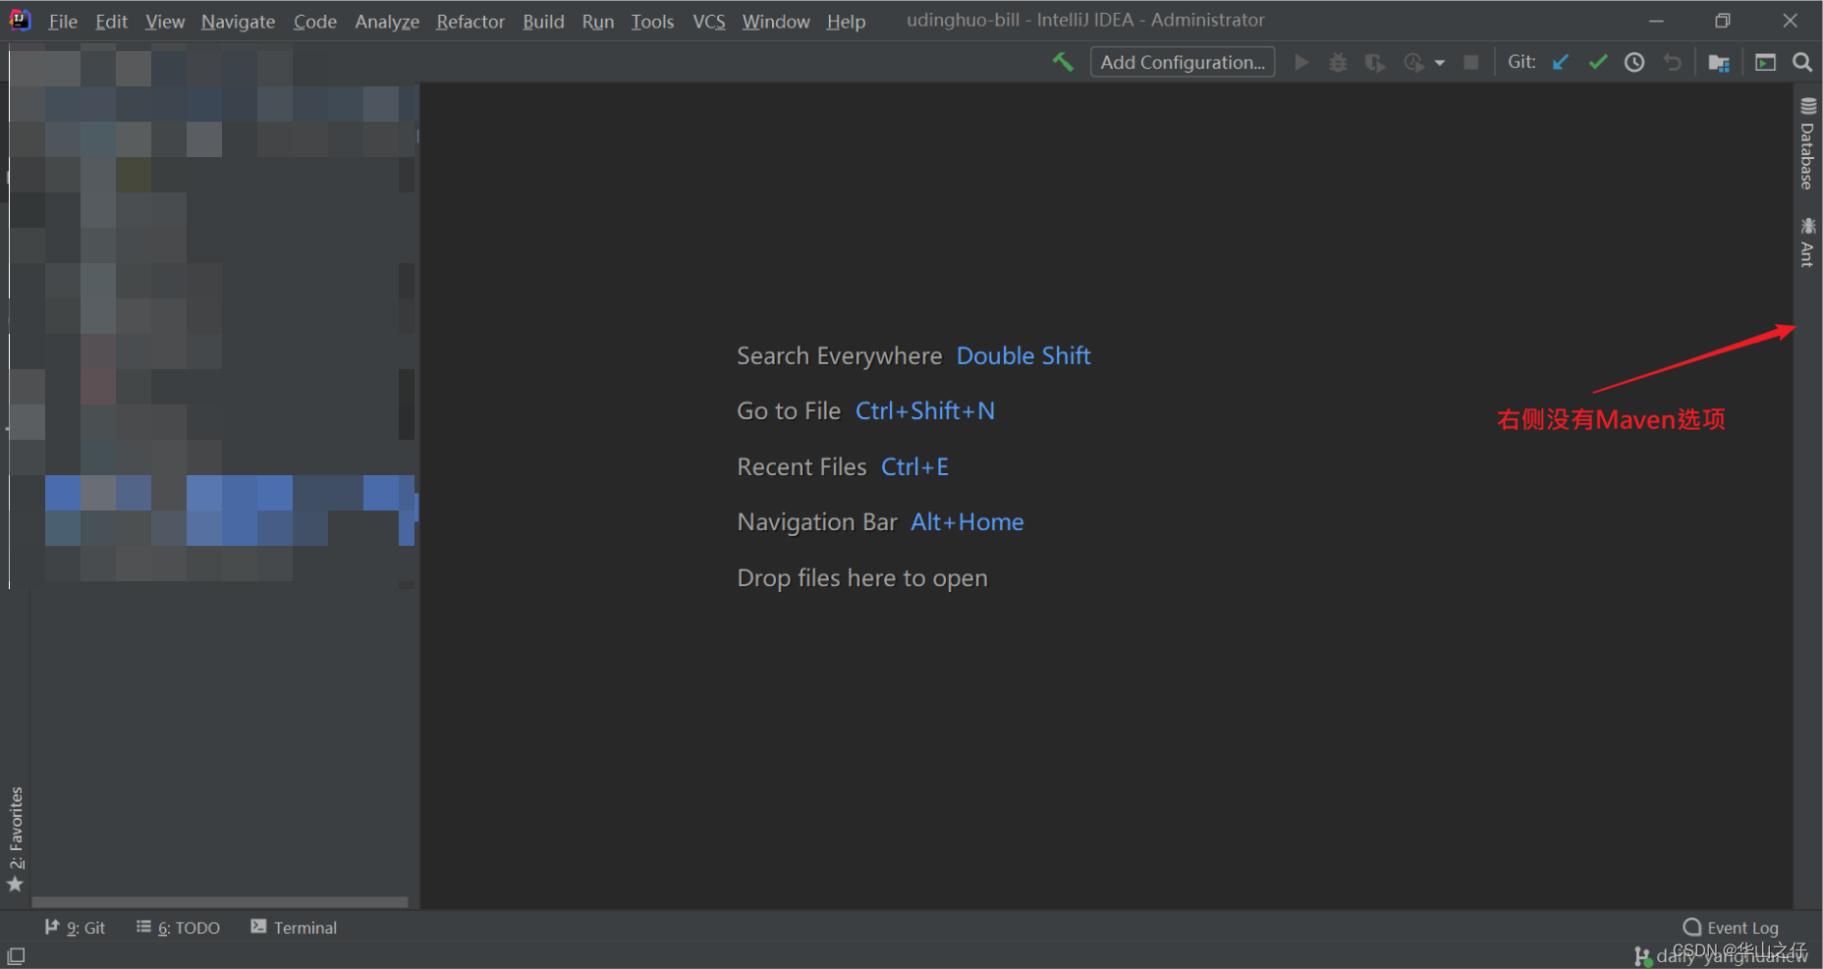1823x969 pixels.
Task: Open the Ant tool window tab
Action: click(x=1807, y=242)
